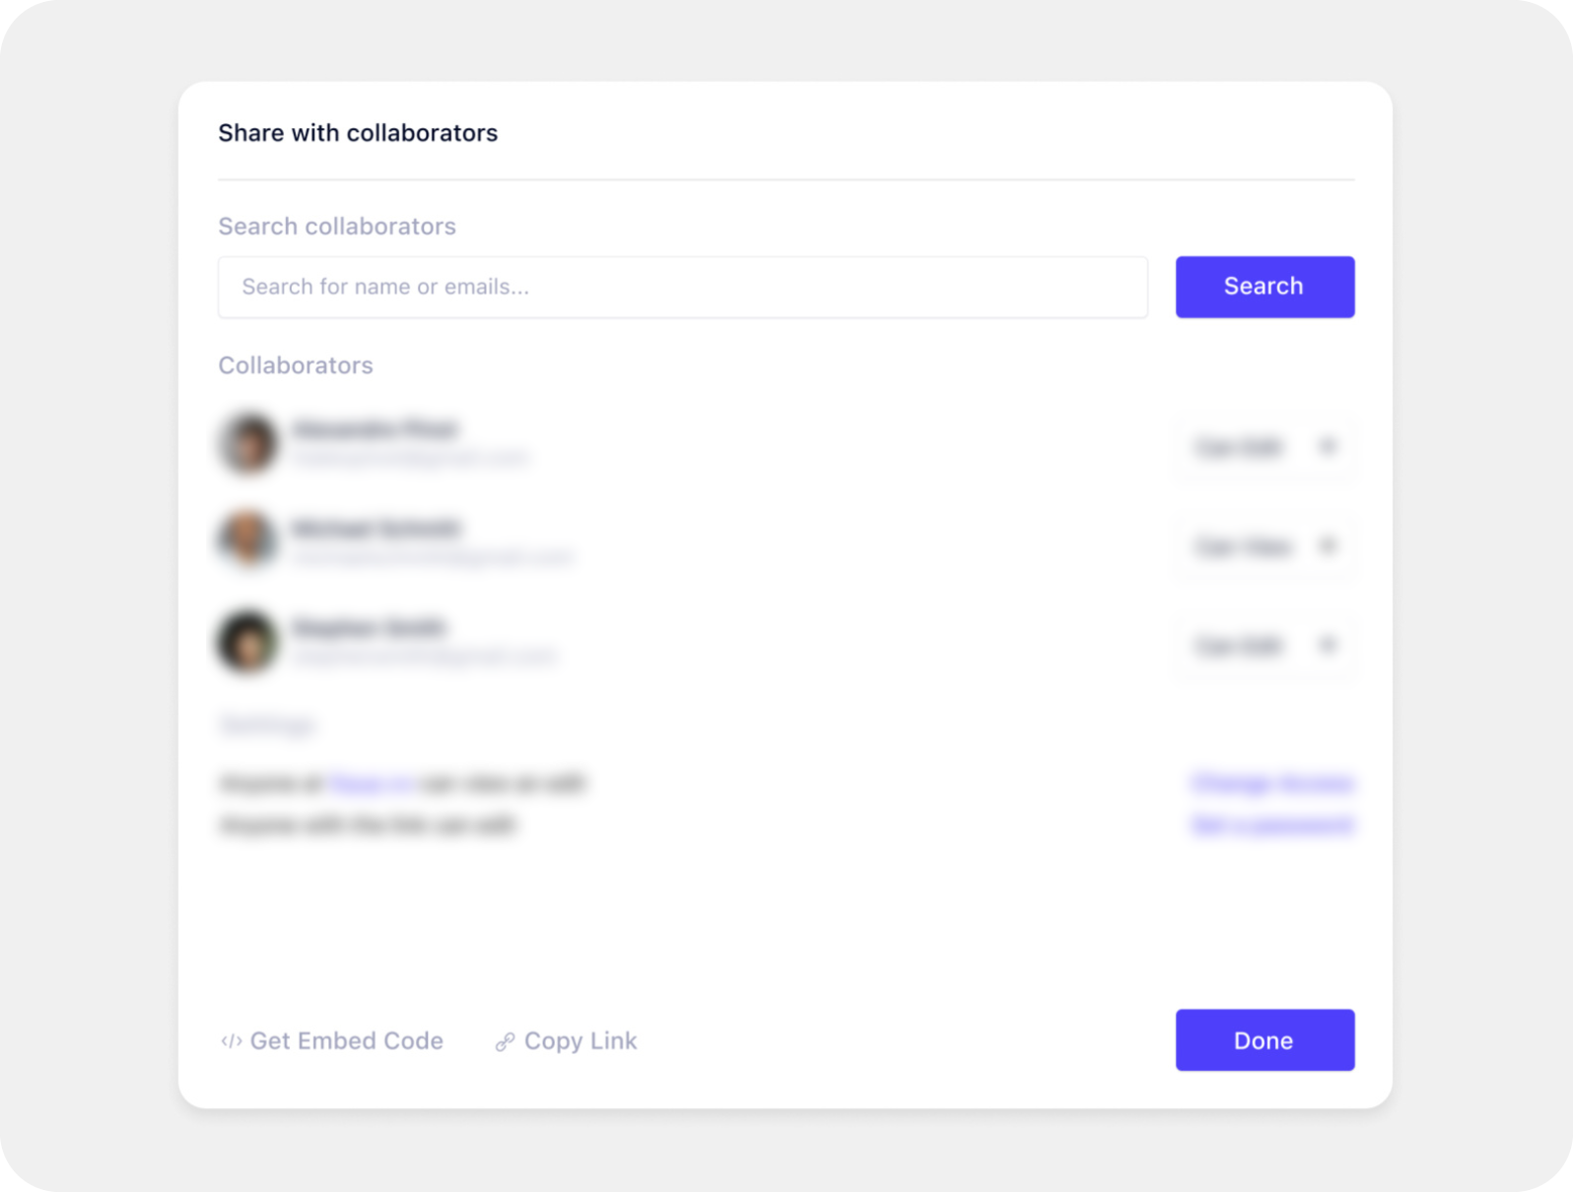Click the third collaborator's email address

pos(425,657)
